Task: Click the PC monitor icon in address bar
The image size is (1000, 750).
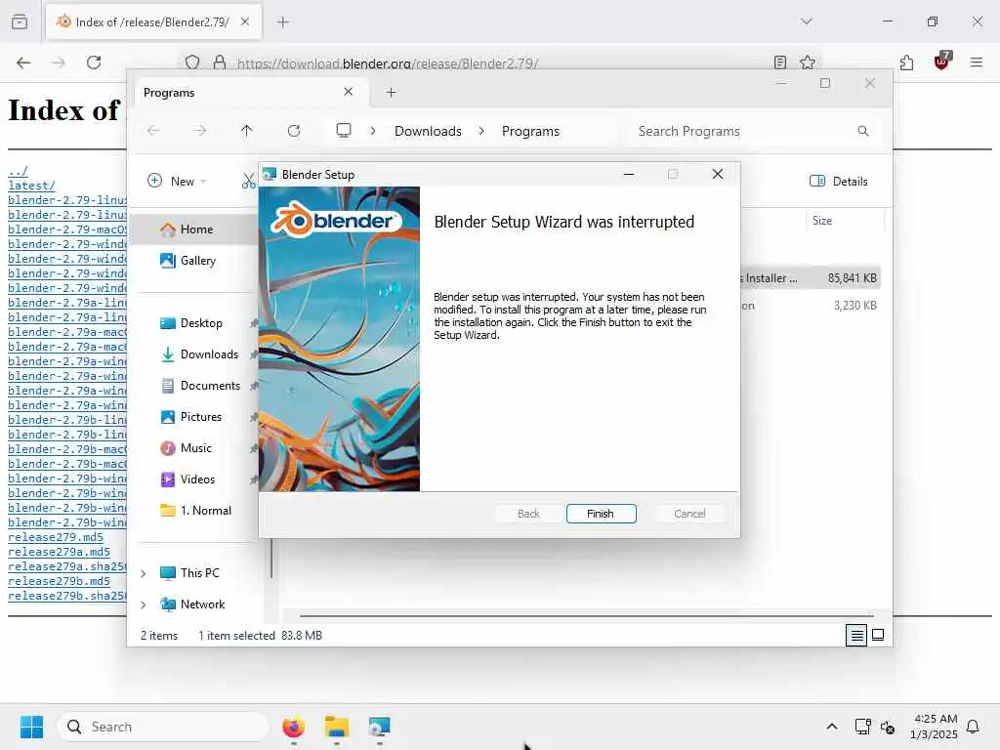Action: [x=344, y=131]
